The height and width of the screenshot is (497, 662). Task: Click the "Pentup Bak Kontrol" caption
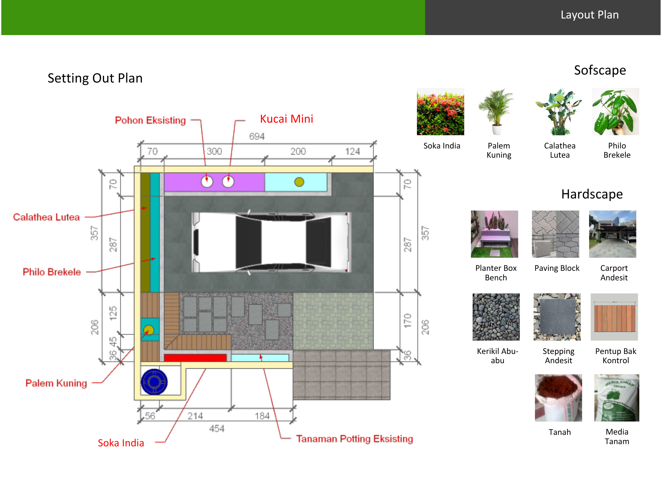pyautogui.click(x=616, y=356)
